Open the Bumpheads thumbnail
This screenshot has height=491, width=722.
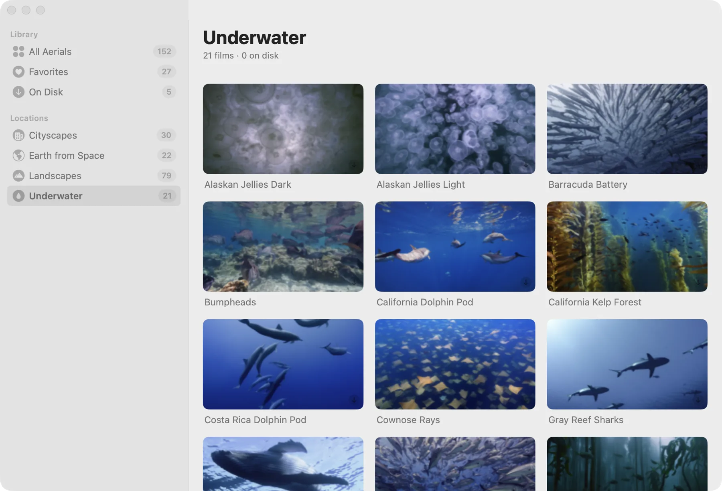pos(283,246)
